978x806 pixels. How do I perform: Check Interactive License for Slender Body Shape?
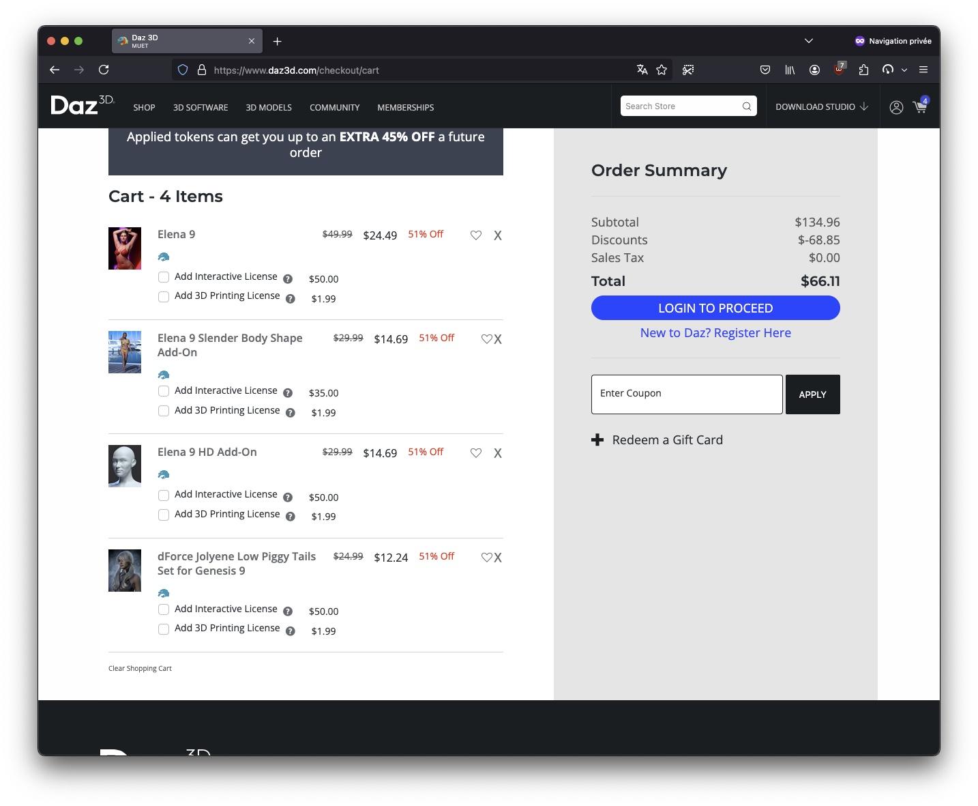164,391
